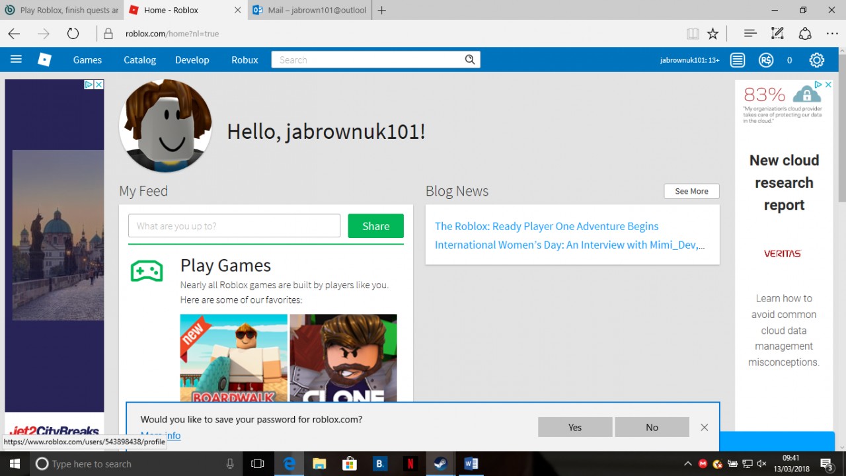Screen dimensions: 846x476
Task: Choose No on password prompt
Action: point(652,427)
